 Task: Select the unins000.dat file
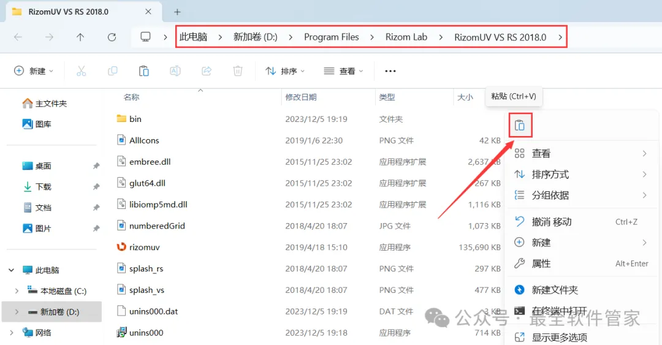(x=153, y=311)
